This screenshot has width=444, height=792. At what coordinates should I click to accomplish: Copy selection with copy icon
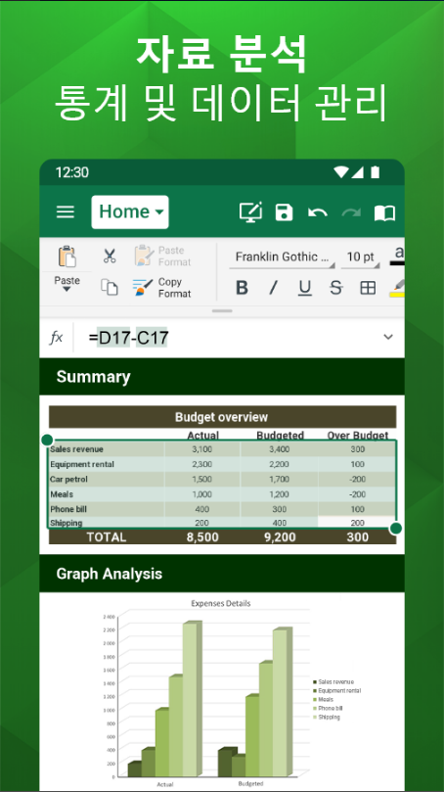[109, 287]
